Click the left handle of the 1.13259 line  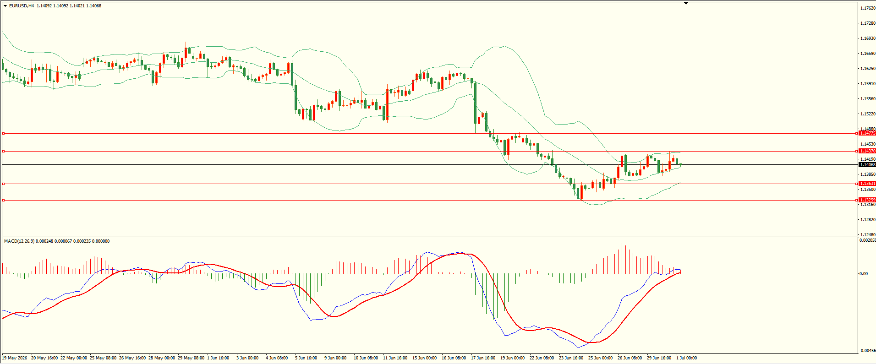click(x=4, y=200)
